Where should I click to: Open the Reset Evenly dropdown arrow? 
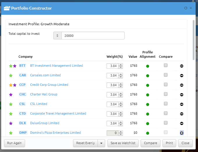[x=101, y=143]
